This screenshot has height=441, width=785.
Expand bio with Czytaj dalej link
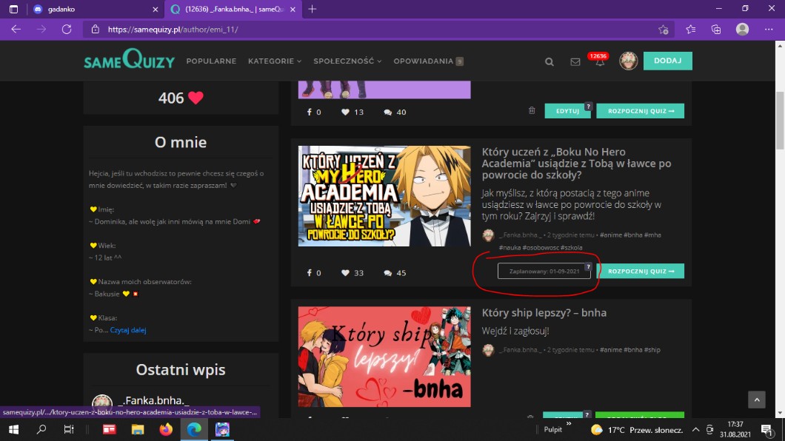(x=128, y=330)
